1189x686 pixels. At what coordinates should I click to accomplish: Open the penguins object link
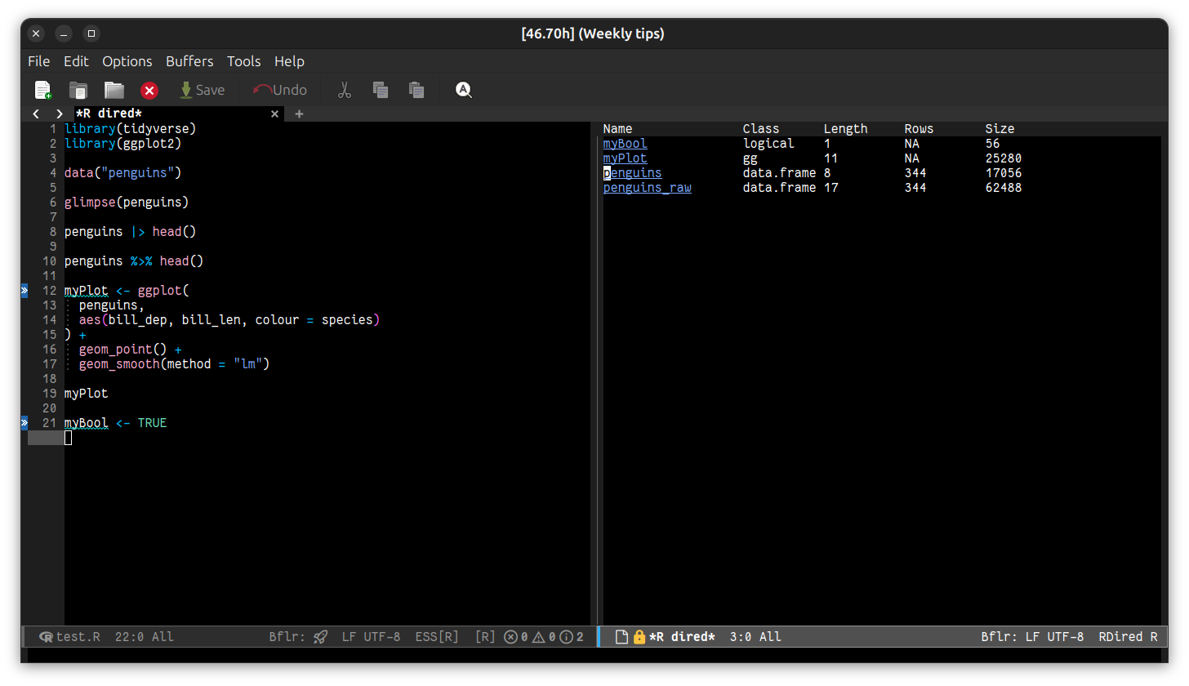(x=632, y=173)
